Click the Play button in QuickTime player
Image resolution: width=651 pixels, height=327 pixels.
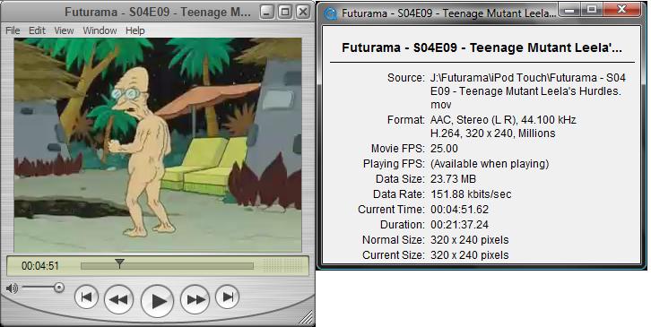coord(157,300)
